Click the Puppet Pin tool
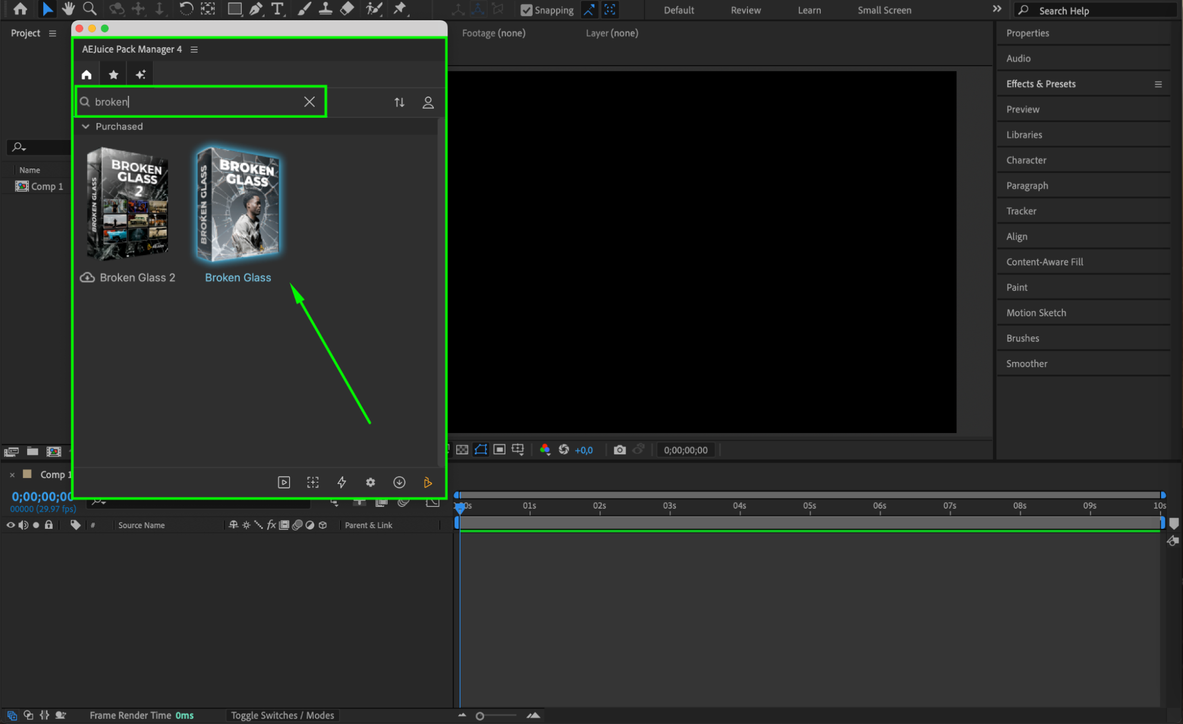Viewport: 1183px width, 724px height. point(400,9)
